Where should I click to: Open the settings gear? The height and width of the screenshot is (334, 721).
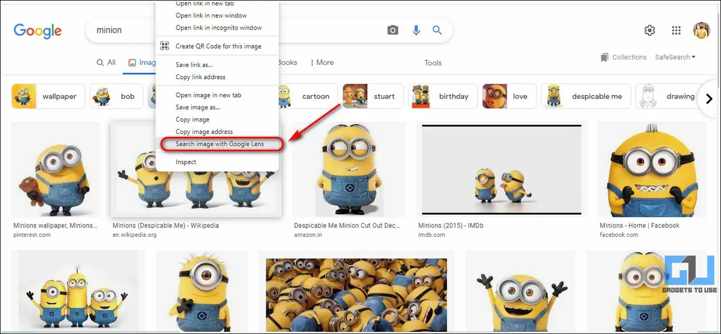pos(650,30)
